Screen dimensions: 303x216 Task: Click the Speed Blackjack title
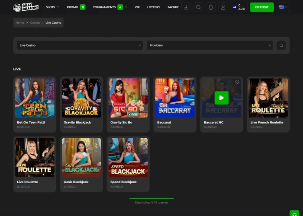coord(123,182)
